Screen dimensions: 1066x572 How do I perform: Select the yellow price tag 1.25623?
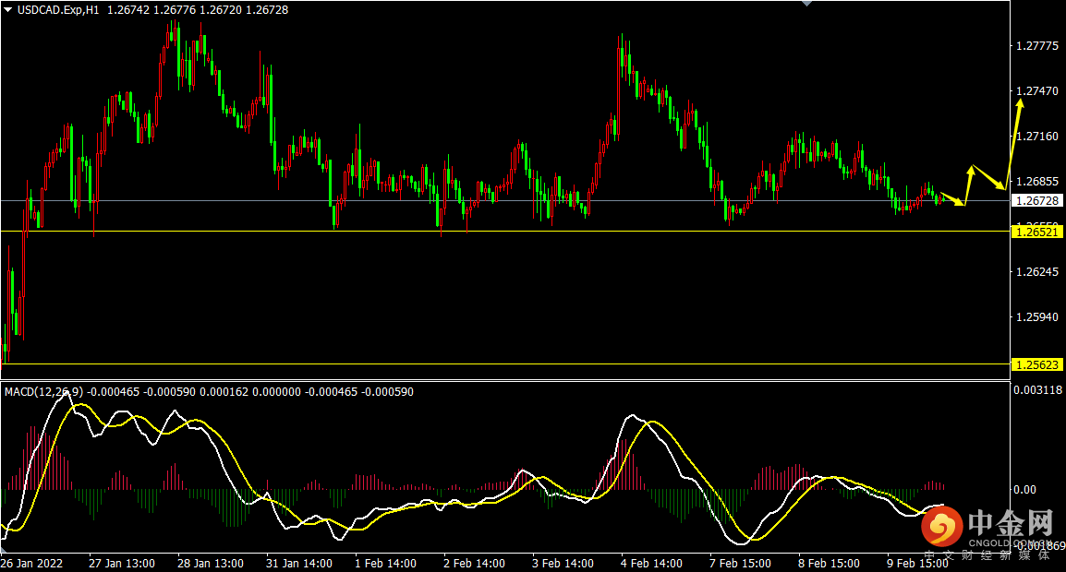click(1037, 364)
